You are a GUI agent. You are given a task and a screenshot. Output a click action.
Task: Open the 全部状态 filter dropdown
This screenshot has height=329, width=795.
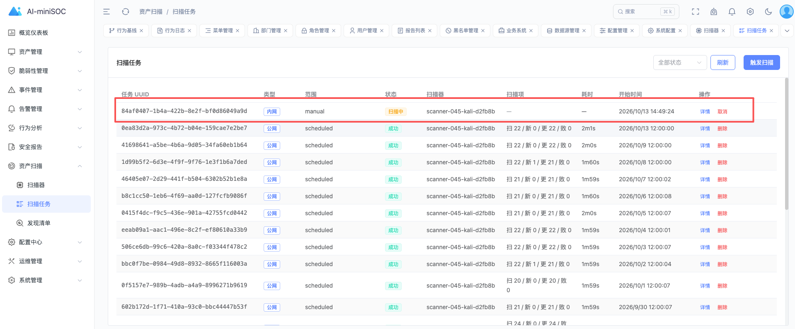(x=680, y=62)
